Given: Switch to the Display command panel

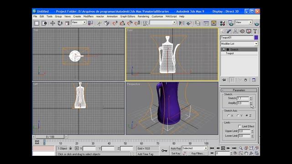Looking at the screenshot, I should click(249, 31).
